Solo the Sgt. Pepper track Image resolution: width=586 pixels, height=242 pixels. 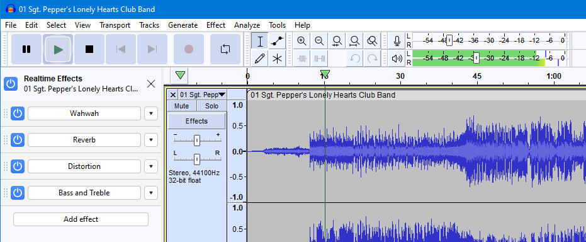click(x=211, y=107)
